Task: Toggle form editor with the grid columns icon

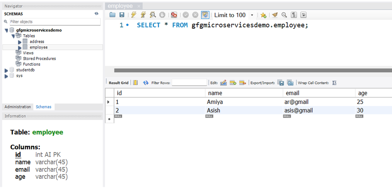Action: 135,83
